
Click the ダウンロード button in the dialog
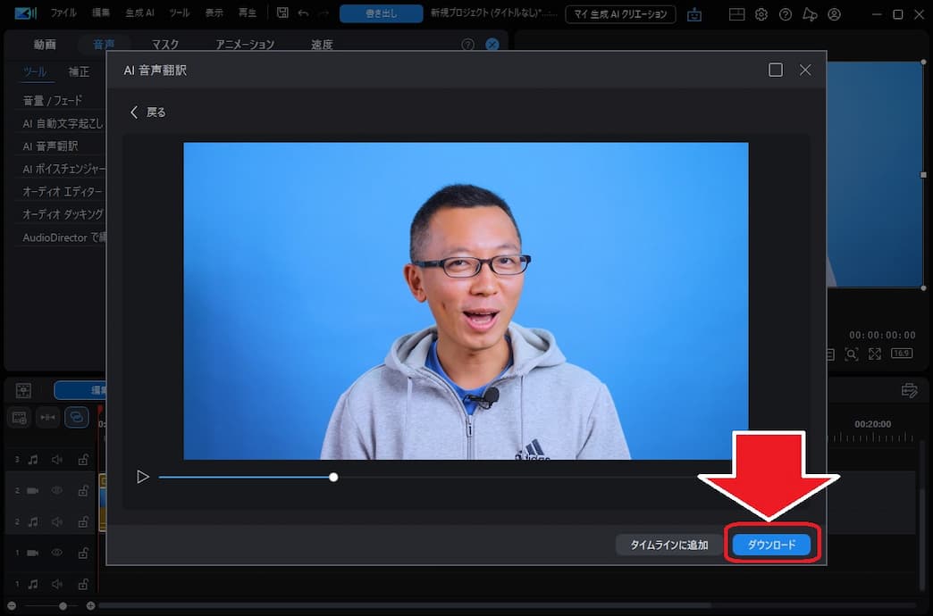pos(771,543)
